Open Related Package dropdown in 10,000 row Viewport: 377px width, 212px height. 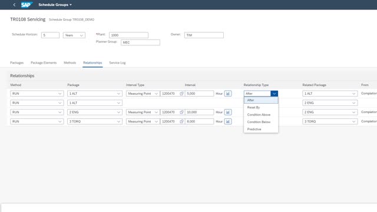pos(330,112)
